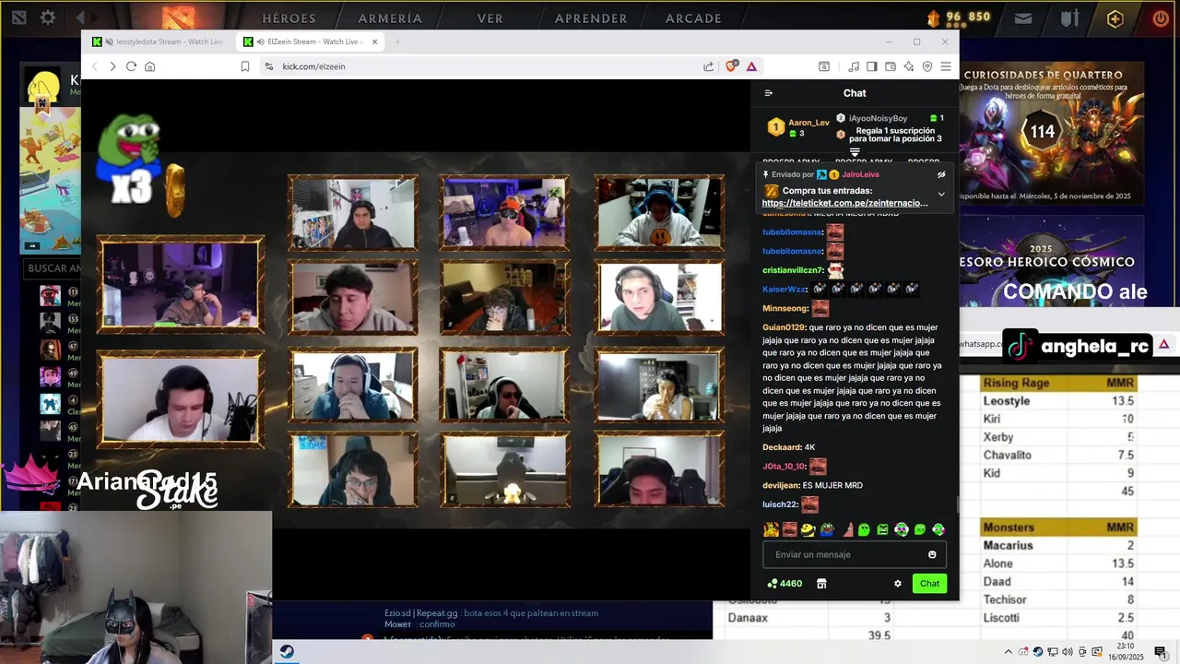
Task: Reload the kick.com page
Action: point(131,66)
